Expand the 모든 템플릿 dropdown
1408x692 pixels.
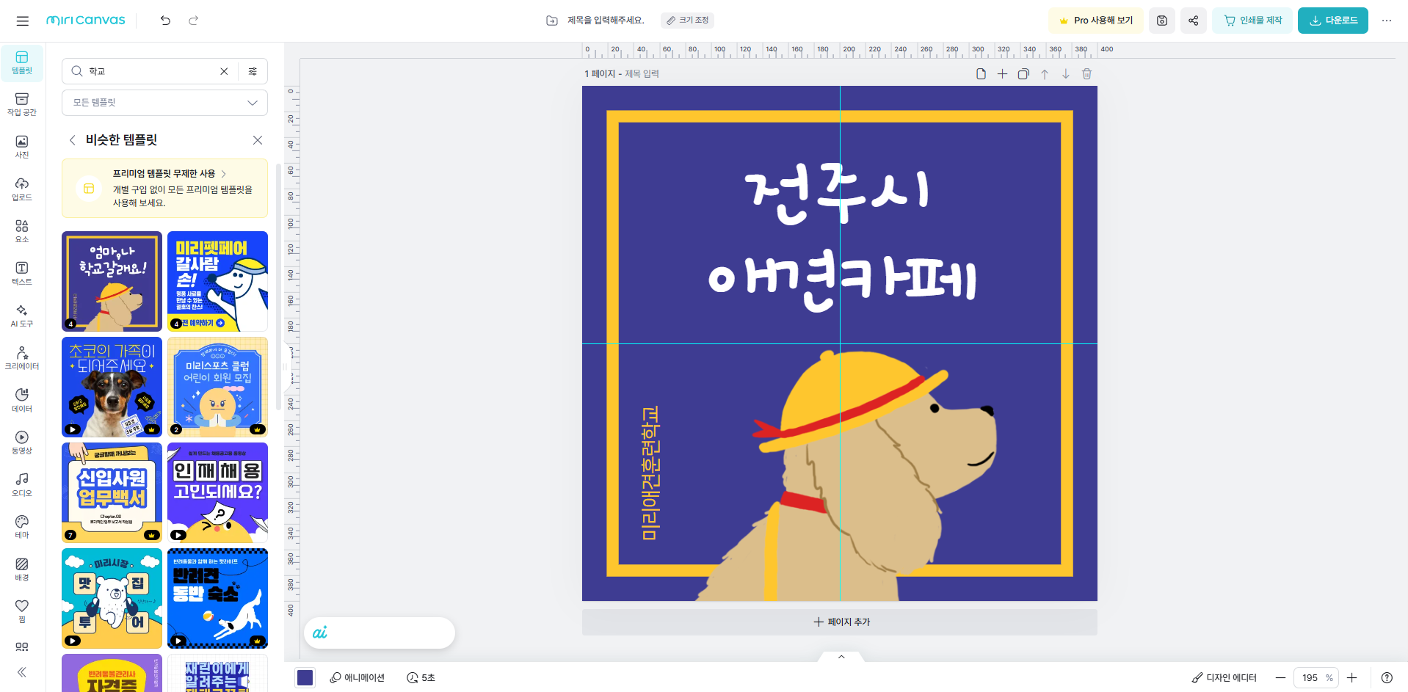coord(164,103)
